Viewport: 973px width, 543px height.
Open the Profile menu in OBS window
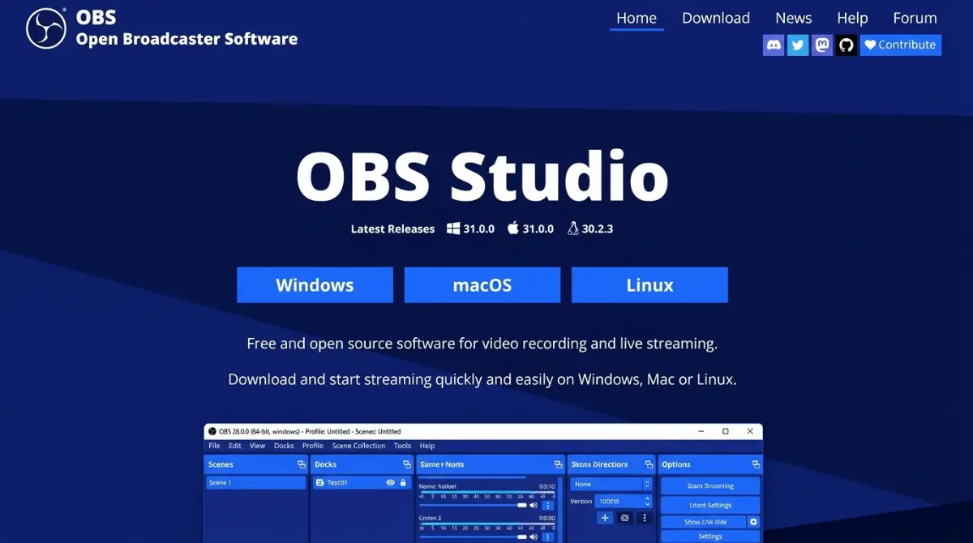pos(313,446)
